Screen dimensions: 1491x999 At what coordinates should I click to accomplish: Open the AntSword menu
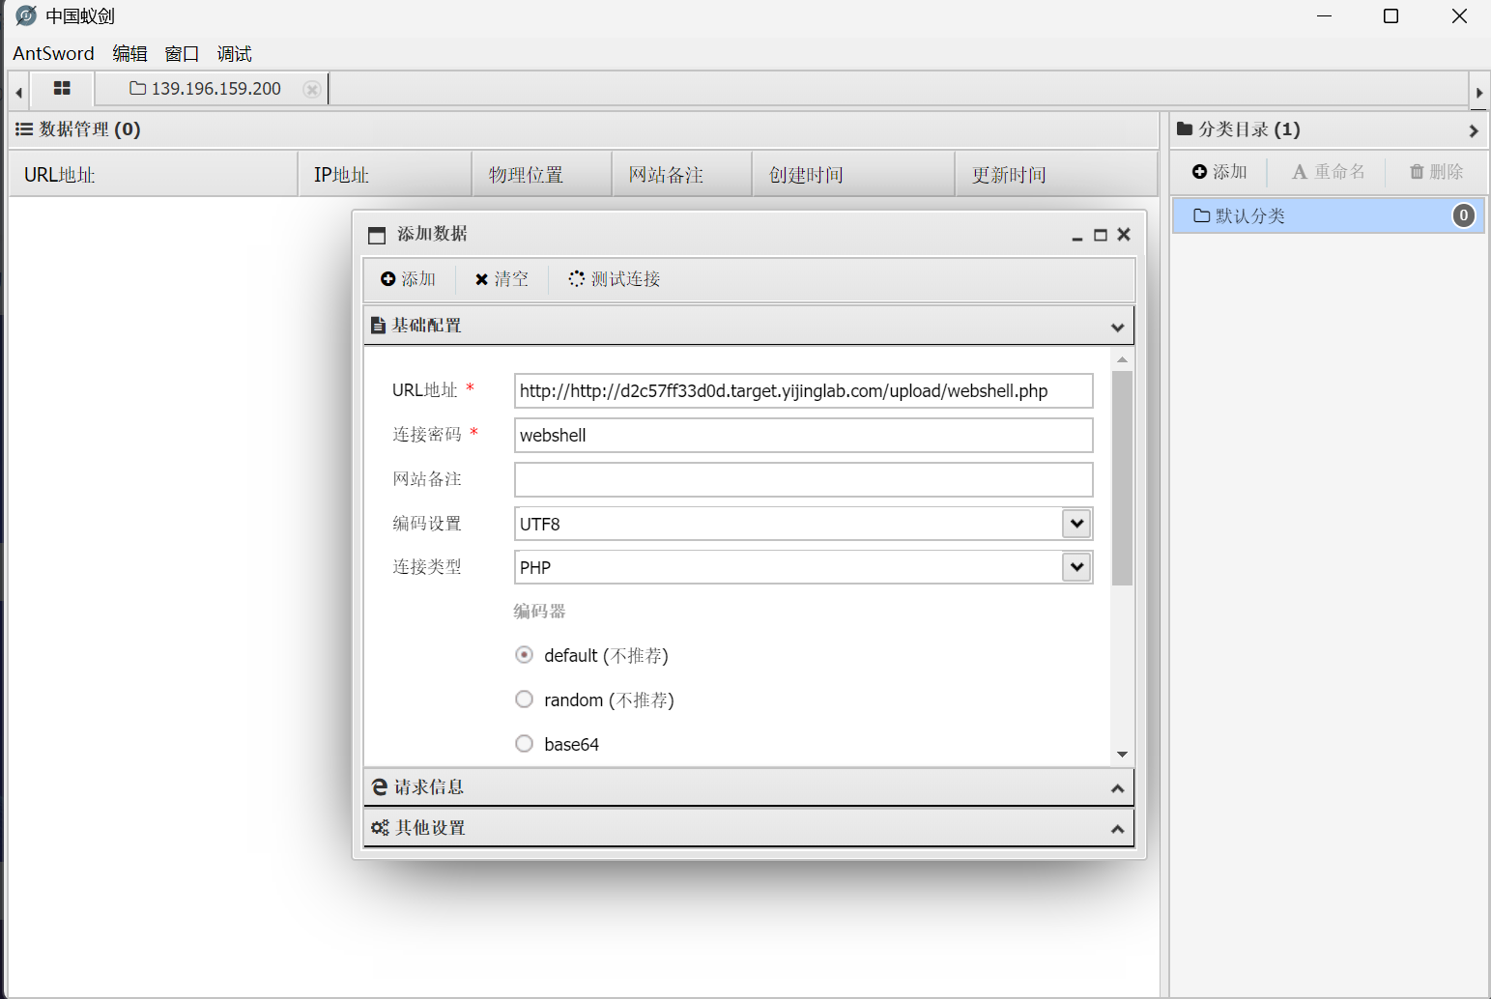(53, 53)
